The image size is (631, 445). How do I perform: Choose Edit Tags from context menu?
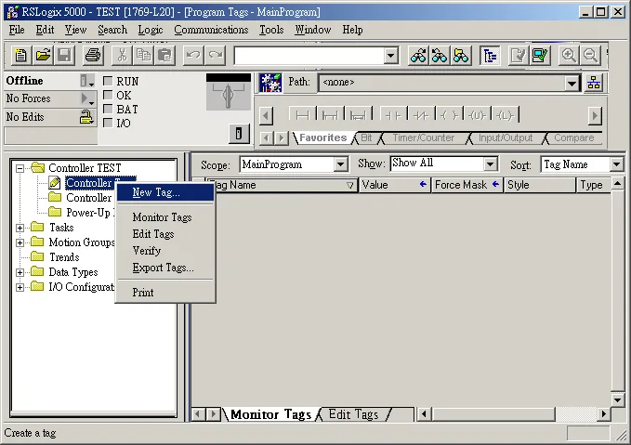(165, 234)
